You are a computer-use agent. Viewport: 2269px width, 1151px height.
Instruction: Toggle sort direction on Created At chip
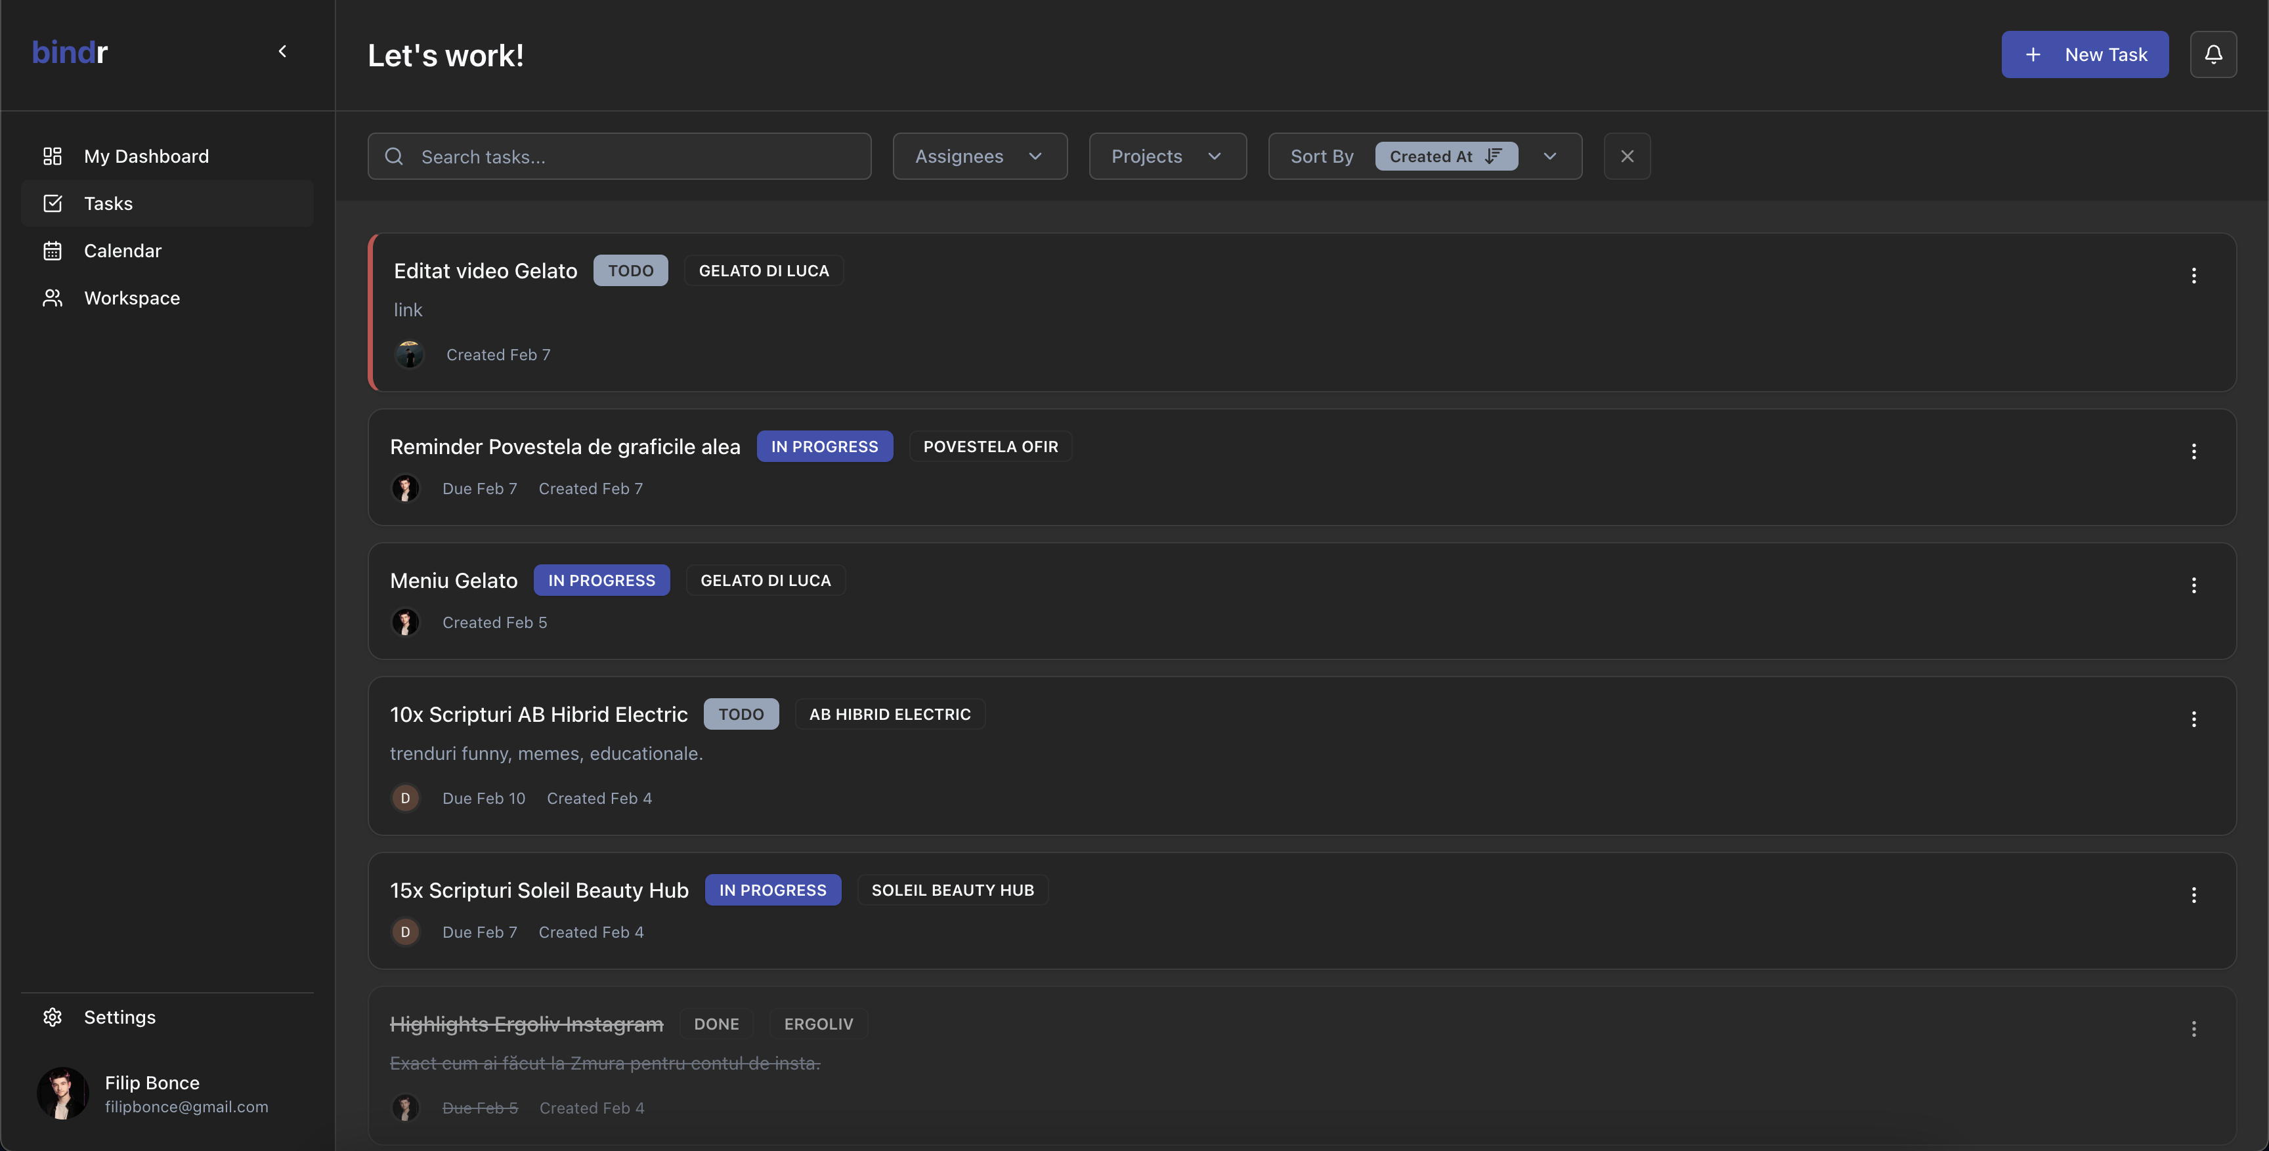(x=1493, y=156)
